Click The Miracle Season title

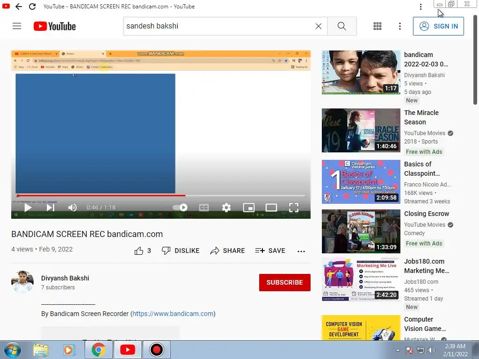(421, 117)
